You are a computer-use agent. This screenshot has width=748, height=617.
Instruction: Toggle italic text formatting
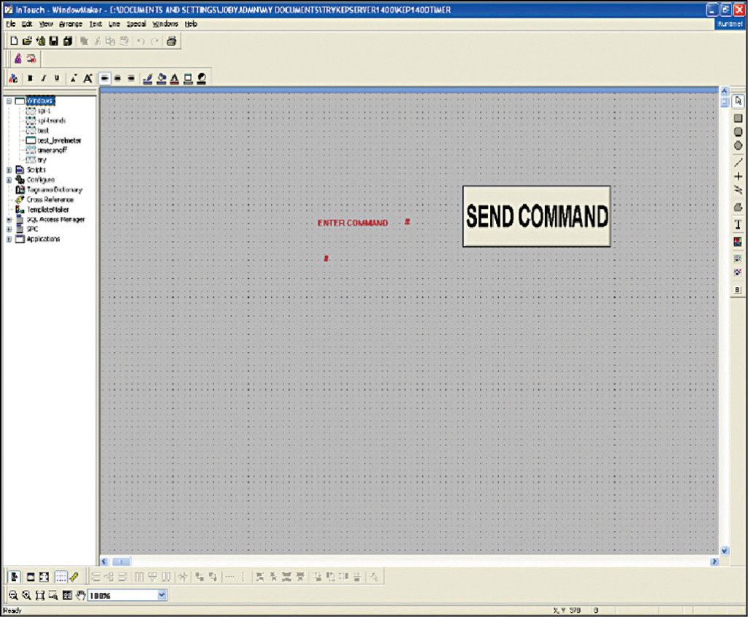pos(43,78)
